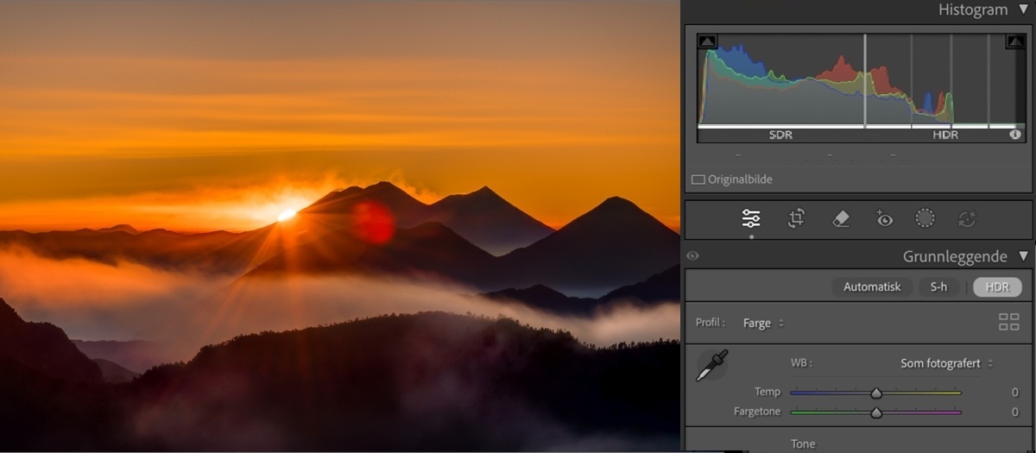Screen dimensions: 1036x453
Task: Toggle the HDR button
Action: coord(997,287)
